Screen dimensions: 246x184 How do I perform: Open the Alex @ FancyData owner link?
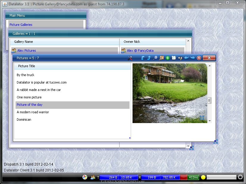pos(140,51)
